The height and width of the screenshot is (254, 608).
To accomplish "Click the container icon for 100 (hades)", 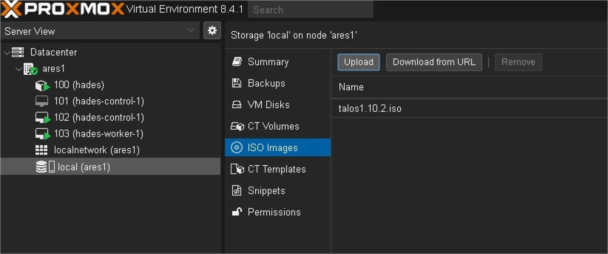I will 42,85.
